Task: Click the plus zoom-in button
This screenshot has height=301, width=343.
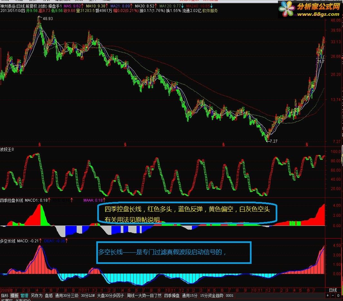Action: pyautogui.click(x=328, y=296)
